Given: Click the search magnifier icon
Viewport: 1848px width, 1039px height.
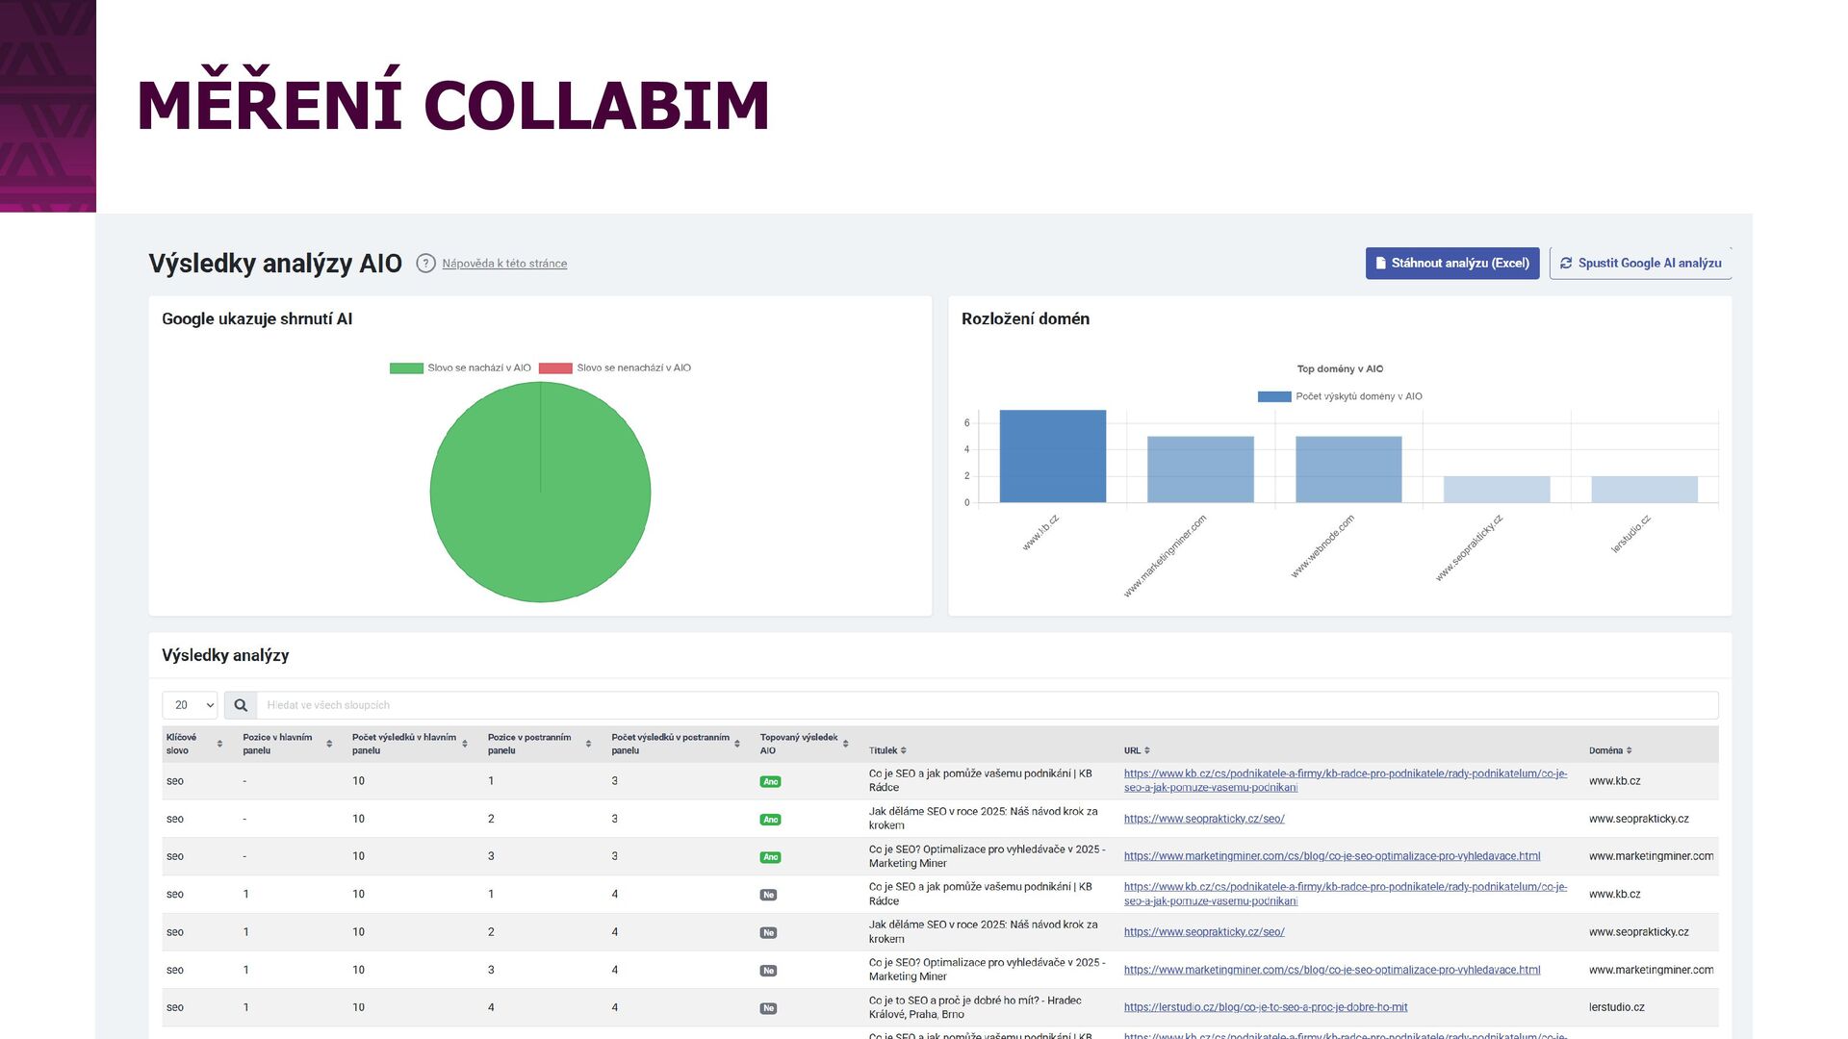Looking at the screenshot, I should coord(241,705).
